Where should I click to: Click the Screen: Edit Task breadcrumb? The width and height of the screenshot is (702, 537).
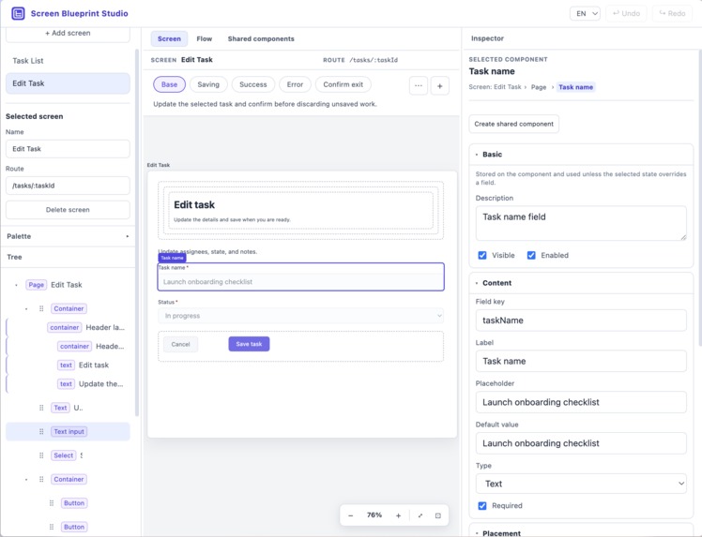pos(495,87)
